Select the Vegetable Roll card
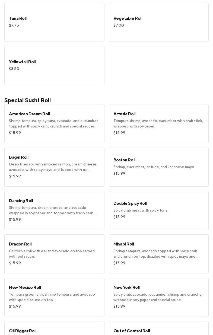Screen dimensions: 213x335 tap(158, 22)
